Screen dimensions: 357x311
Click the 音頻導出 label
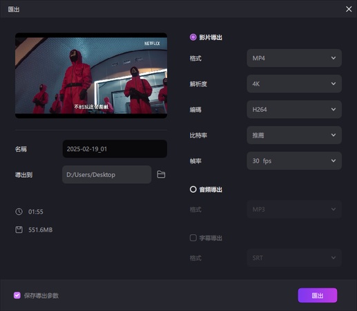(x=211, y=189)
